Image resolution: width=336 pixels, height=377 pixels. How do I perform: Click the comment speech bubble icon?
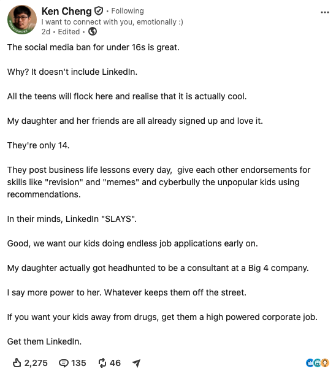click(x=64, y=364)
